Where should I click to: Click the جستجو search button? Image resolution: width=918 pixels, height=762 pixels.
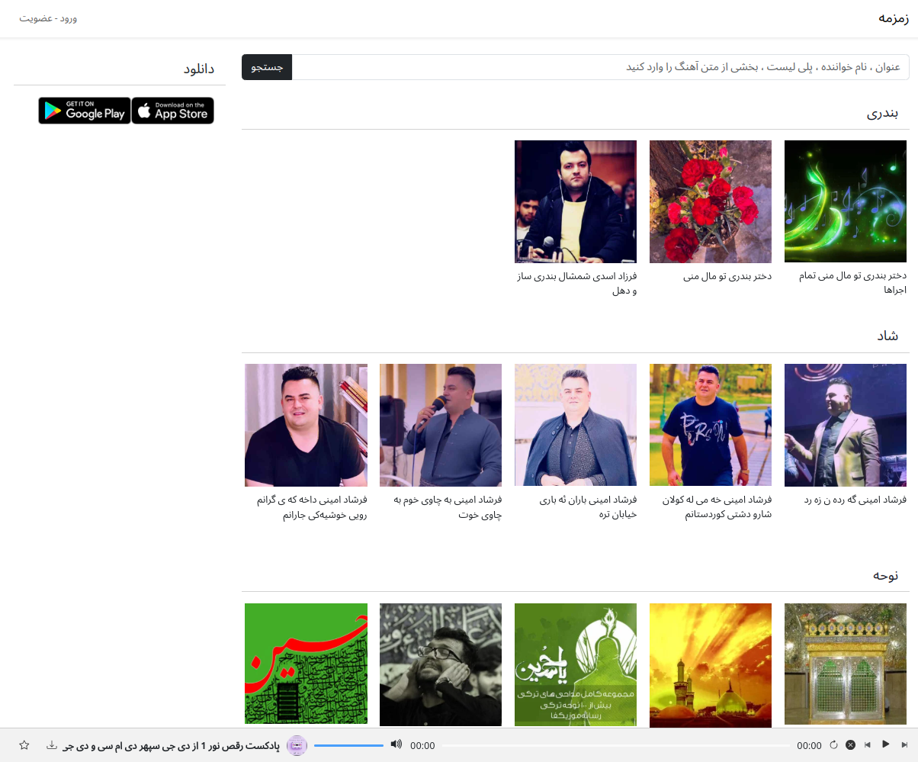(267, 67)
